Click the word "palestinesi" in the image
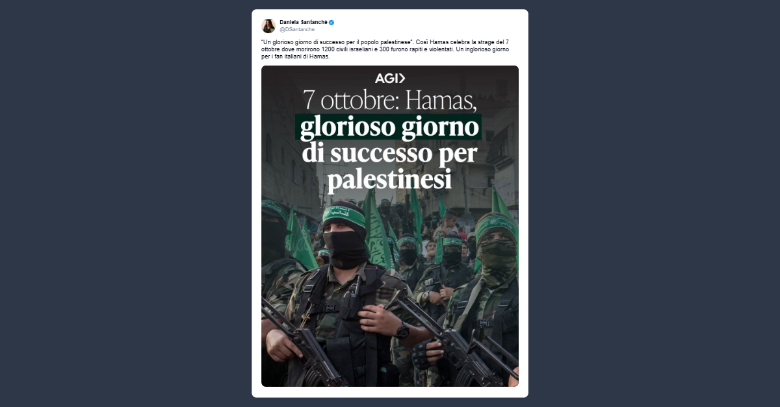 coord(389,180)
